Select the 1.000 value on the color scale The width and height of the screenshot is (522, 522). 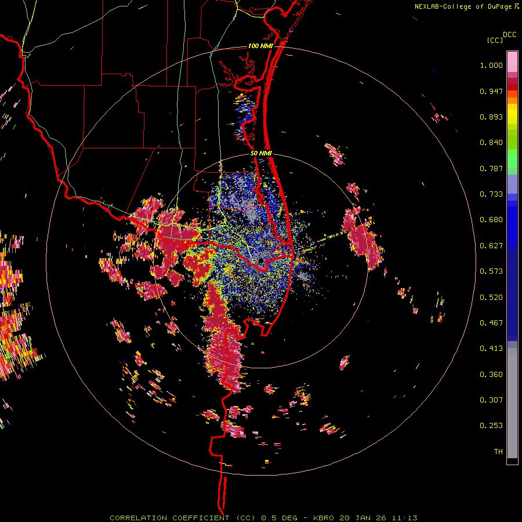click(491, 65)
